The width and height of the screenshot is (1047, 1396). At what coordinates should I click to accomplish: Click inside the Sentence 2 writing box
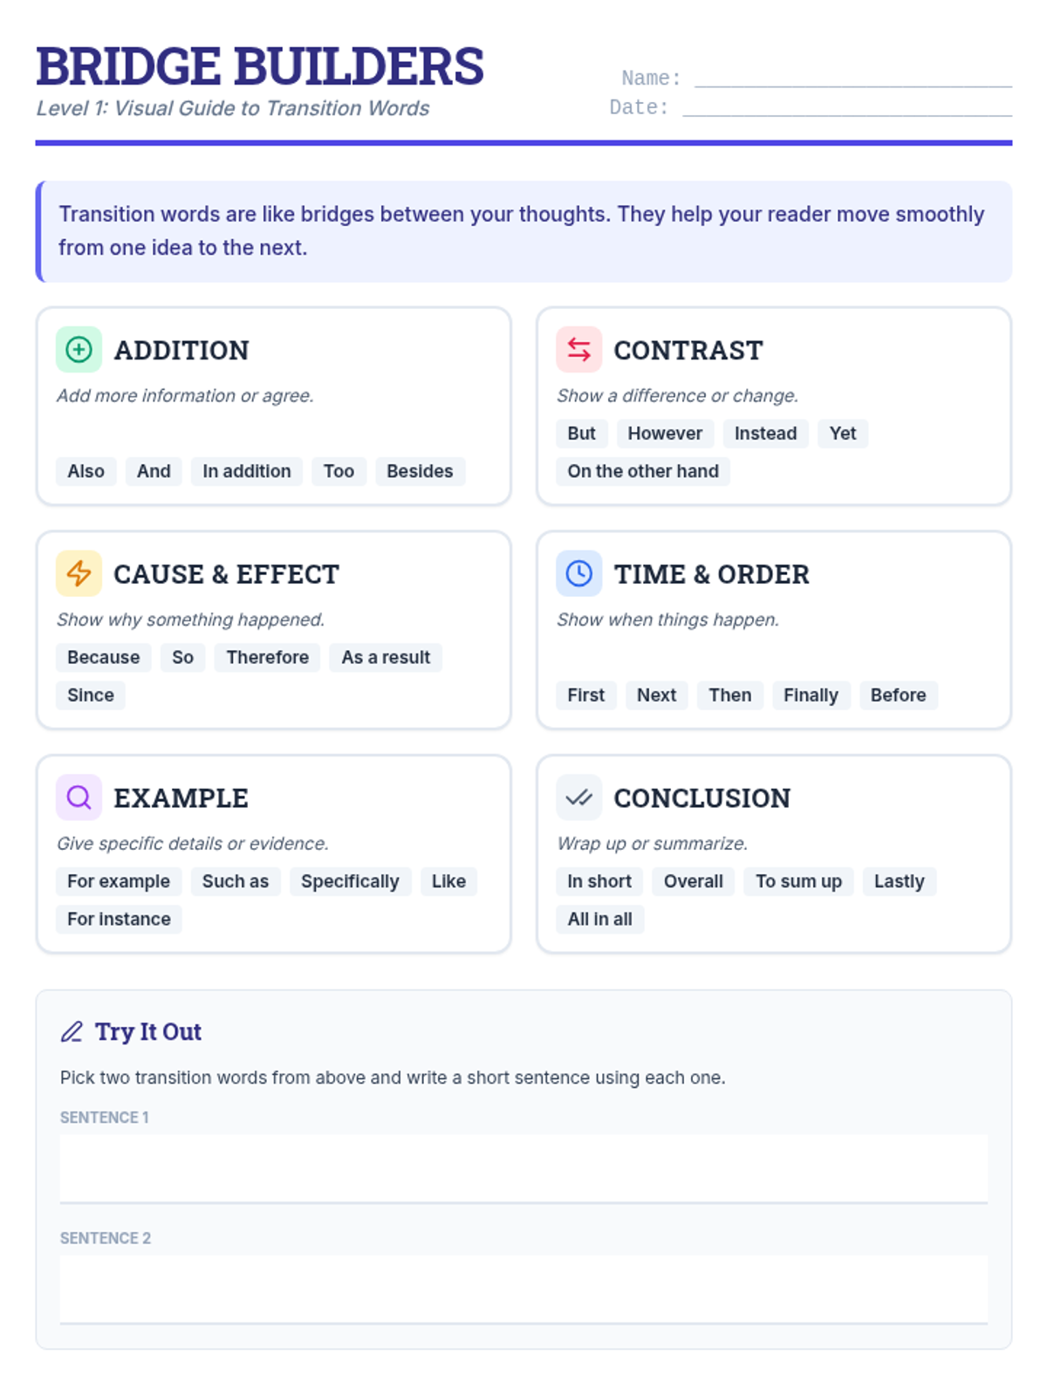click(x=523, y=1289)
